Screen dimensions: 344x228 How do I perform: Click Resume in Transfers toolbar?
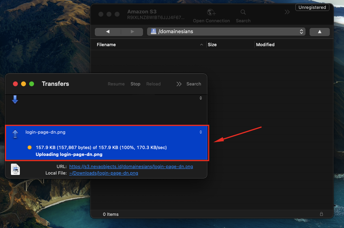[x=116, y=84]
